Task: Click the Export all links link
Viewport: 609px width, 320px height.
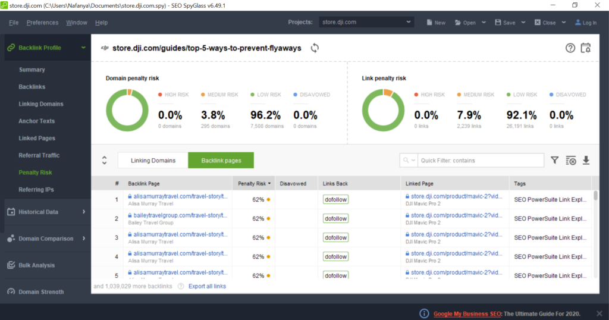Action: point(207,286)
